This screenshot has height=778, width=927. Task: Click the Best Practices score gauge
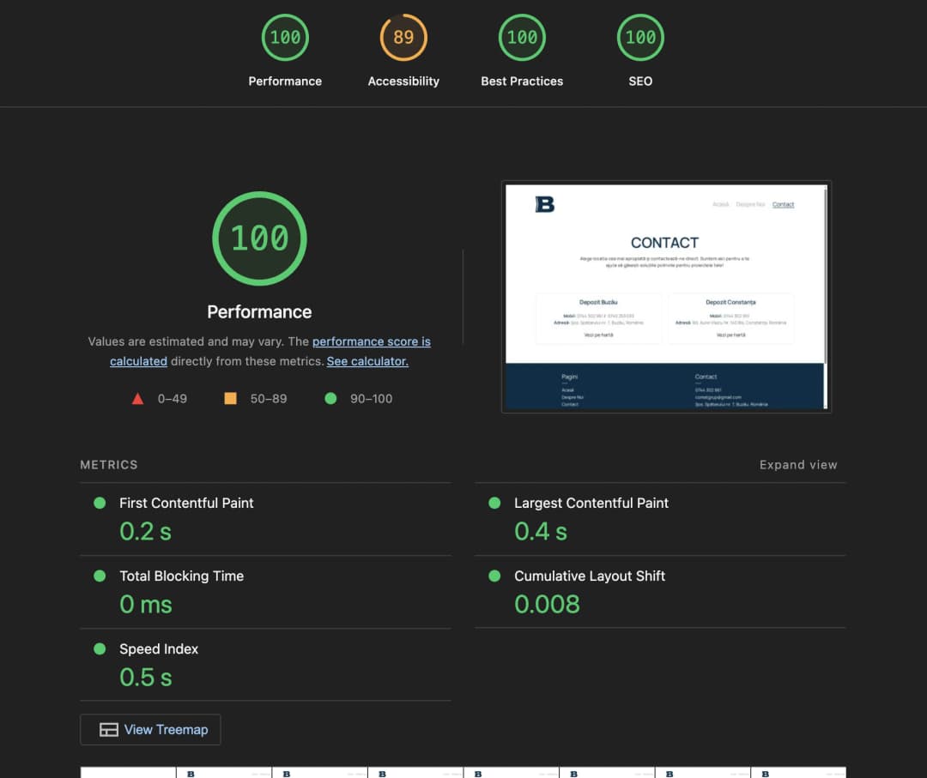click(x=522, y=38)
